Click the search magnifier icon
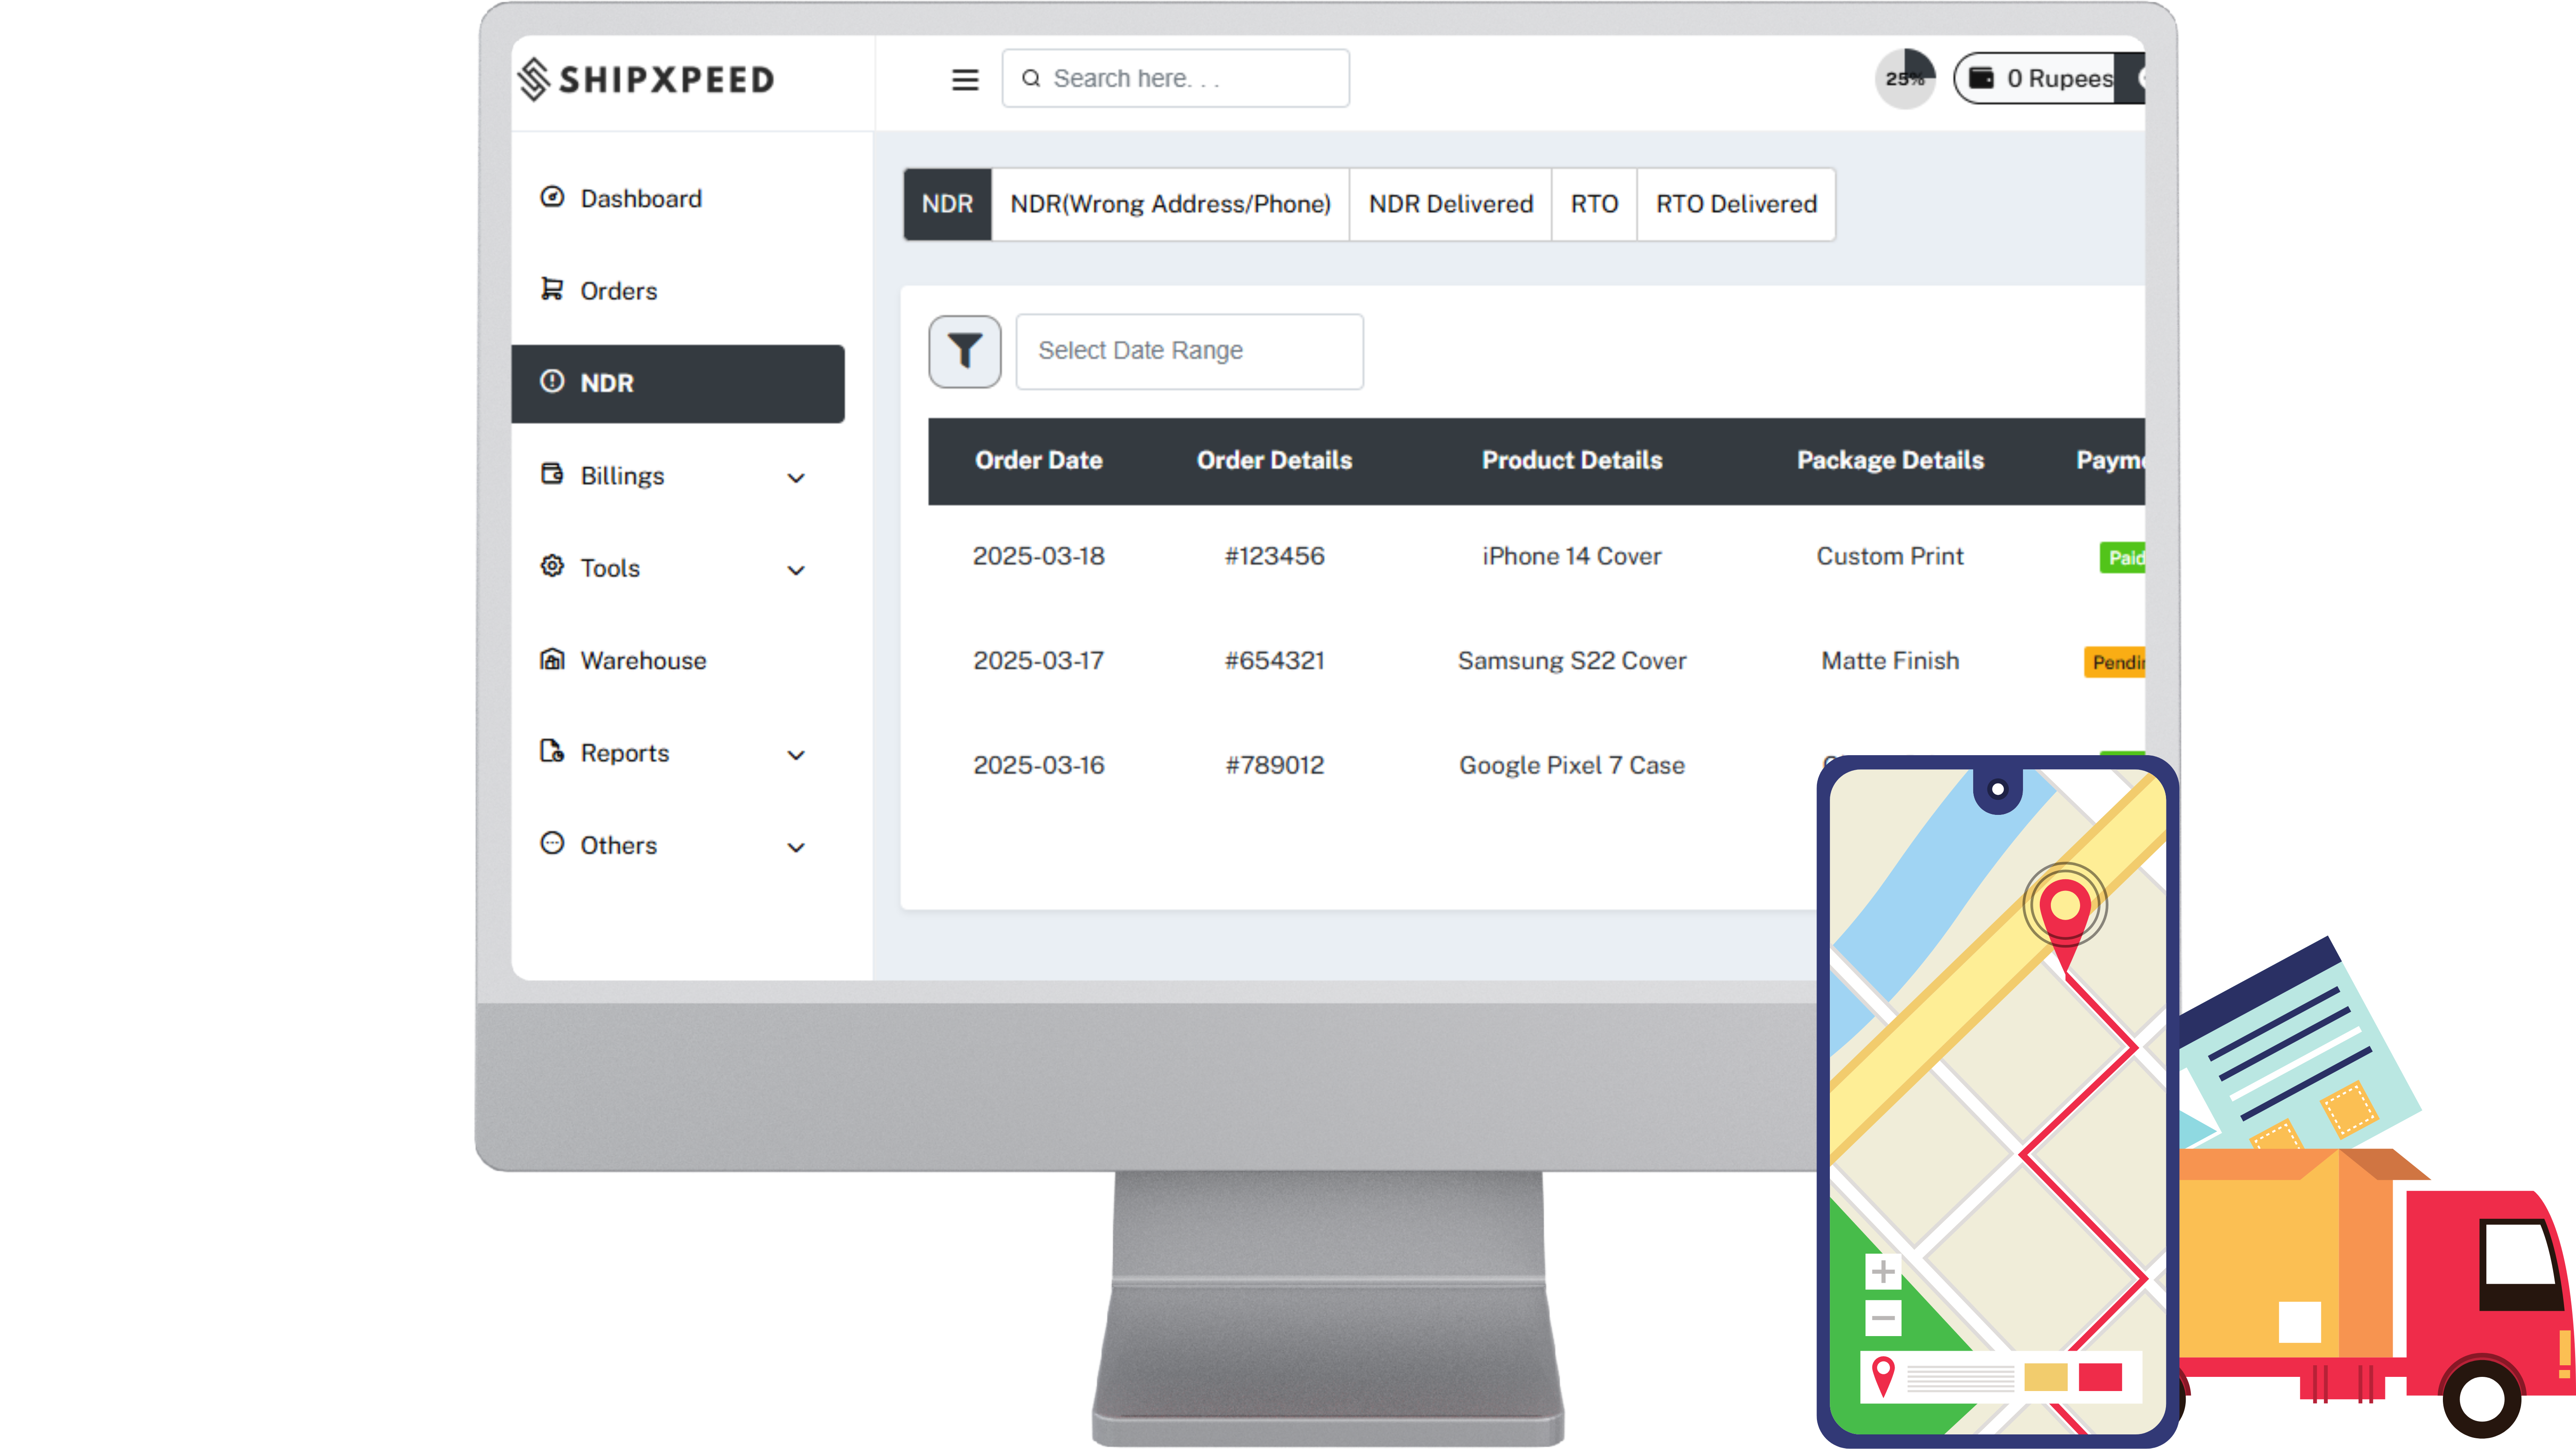 click(x=1031, y=78)
